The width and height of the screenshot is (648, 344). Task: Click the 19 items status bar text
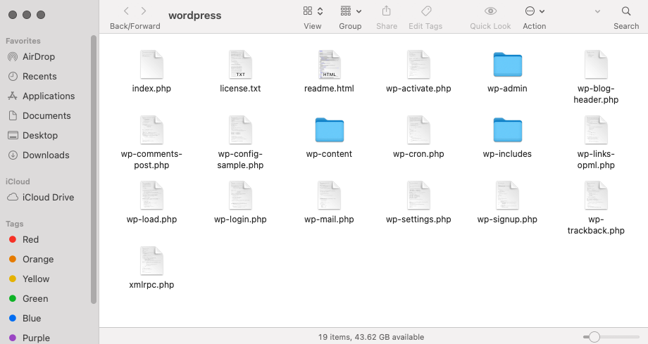[x=371, y=337]
